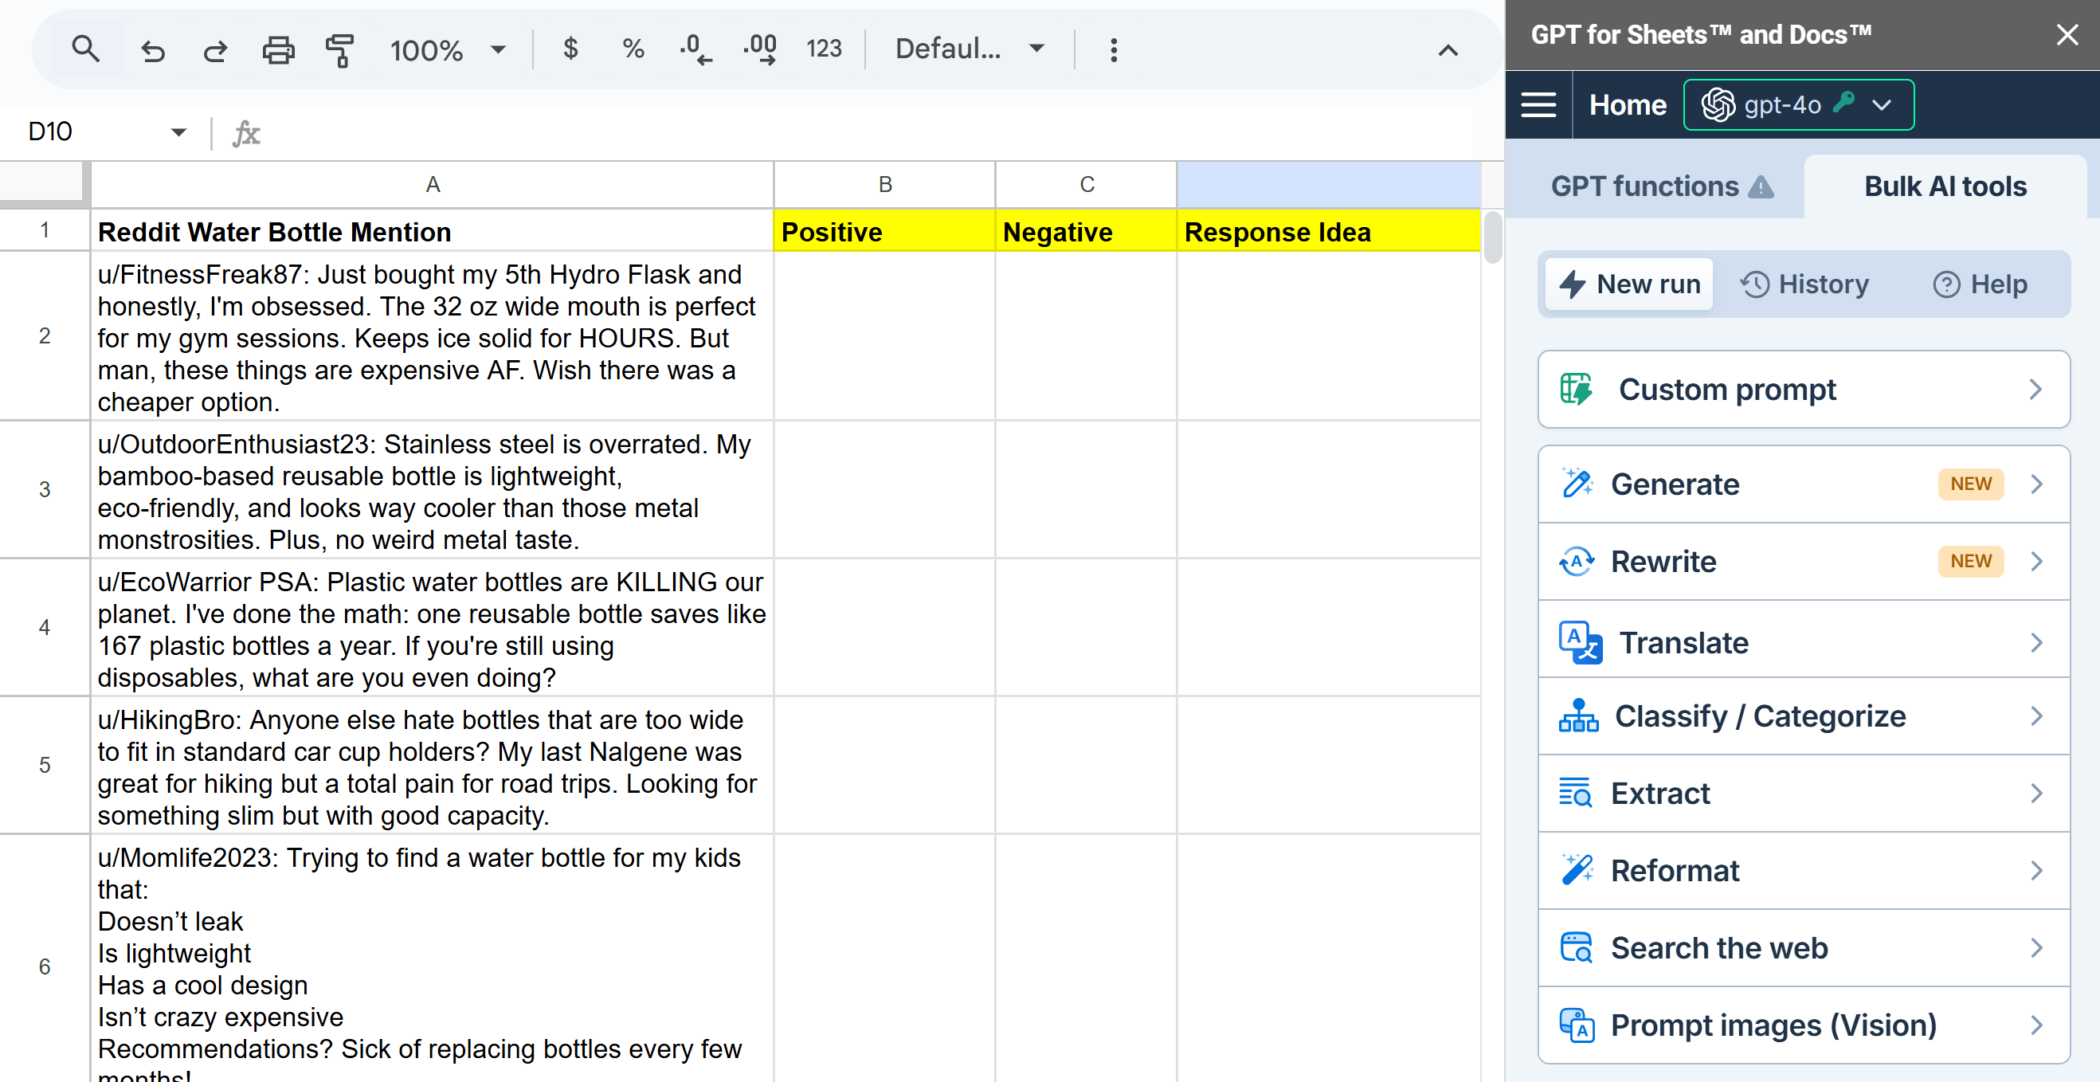The image size is (2100, 1082).
Task: Click the Extract list search icon
Action: tap(1575, 793)
